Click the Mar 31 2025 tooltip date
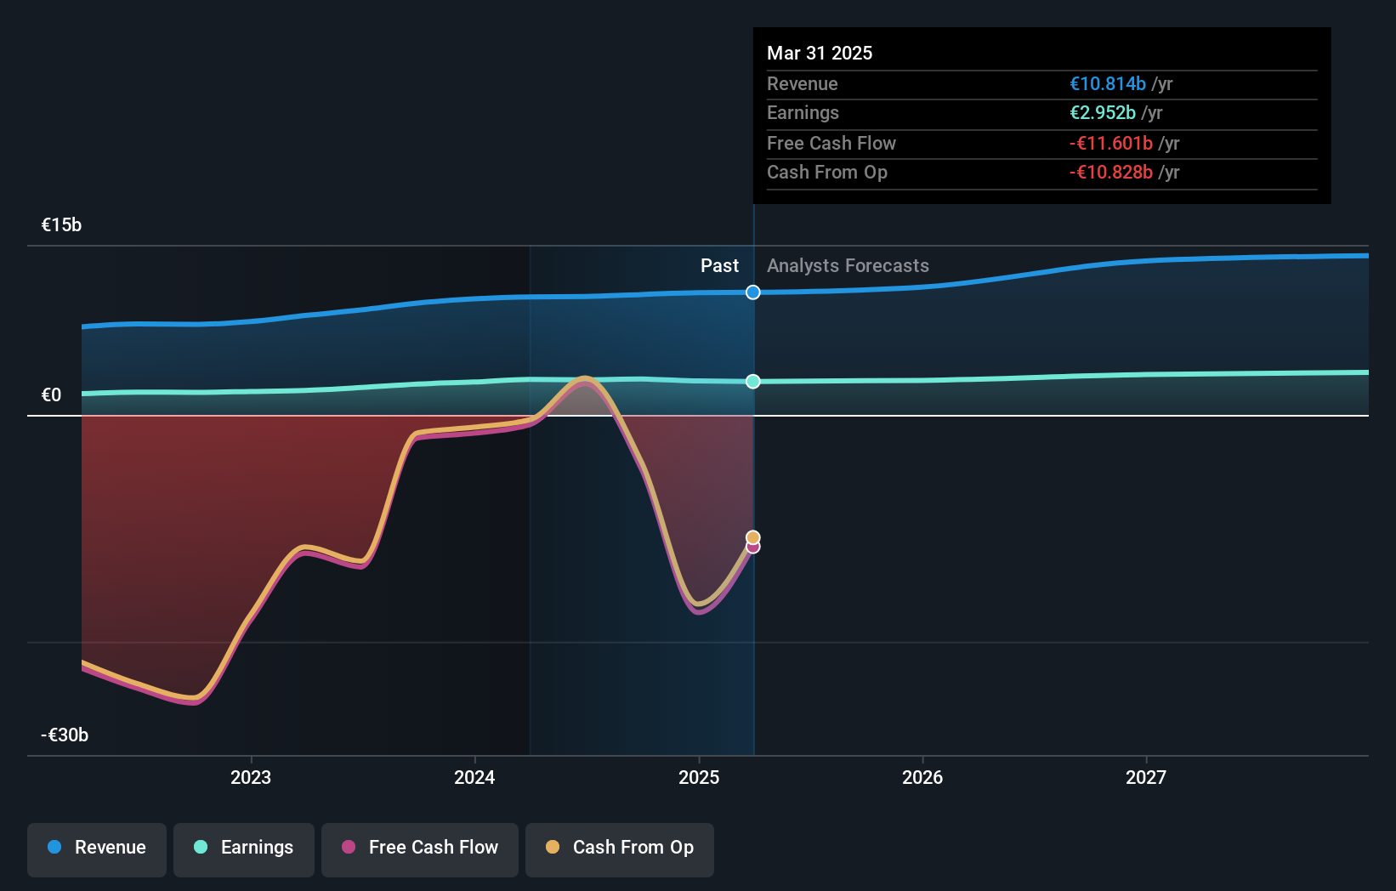Viewport: 1396px width, 891px height. 820,53
